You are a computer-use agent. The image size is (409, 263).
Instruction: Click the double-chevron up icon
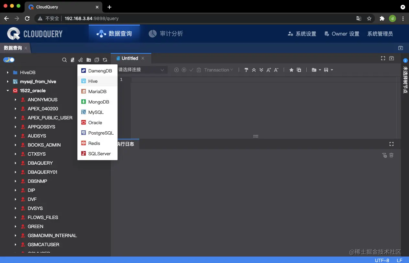(254, 70)
